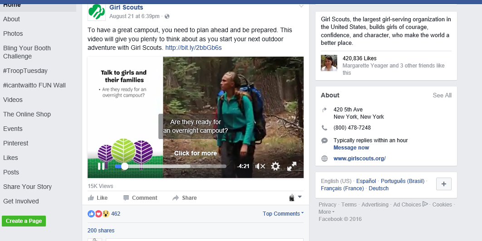Open the About page tab
Image resolution: width=482 pixels, height=241 pixels.
[x=11, y=19]
